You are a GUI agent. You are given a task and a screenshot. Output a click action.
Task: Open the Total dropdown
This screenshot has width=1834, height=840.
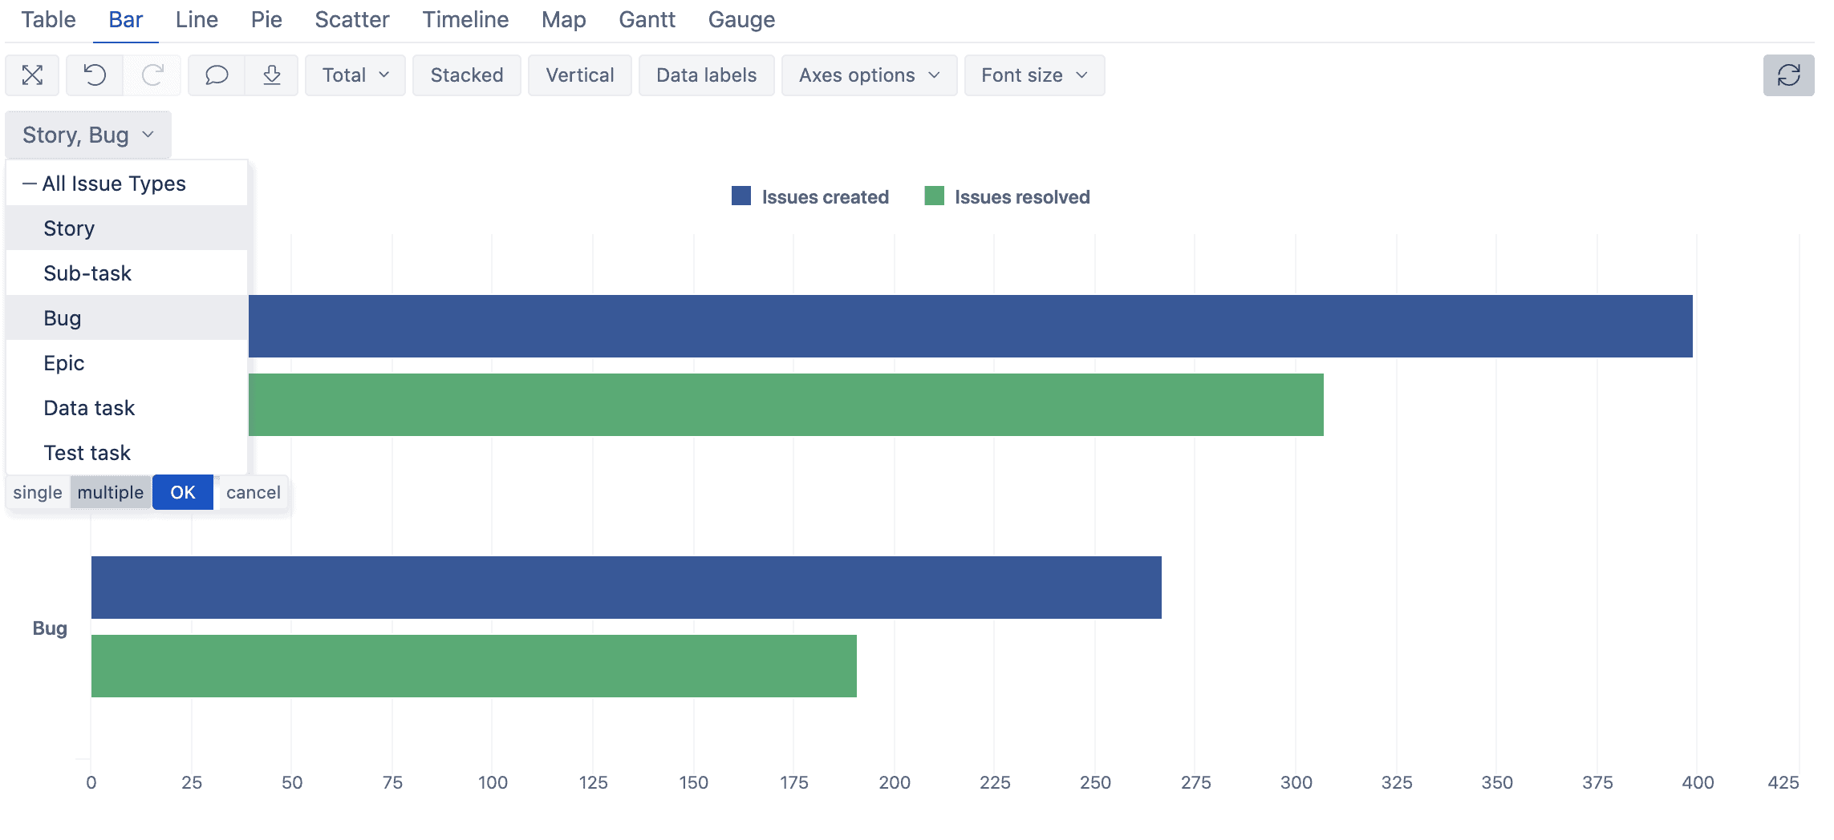354,75
